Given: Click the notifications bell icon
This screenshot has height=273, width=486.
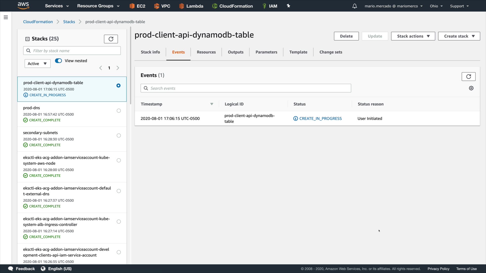Looking at the screenshot, I should (355, 6).
